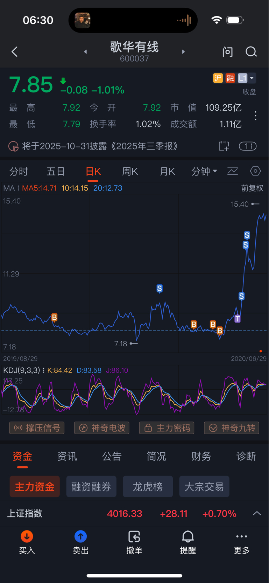Open the 沪 market badge
Image resolution: width=269 pixels, height=583 pixels.
(218, 78)
